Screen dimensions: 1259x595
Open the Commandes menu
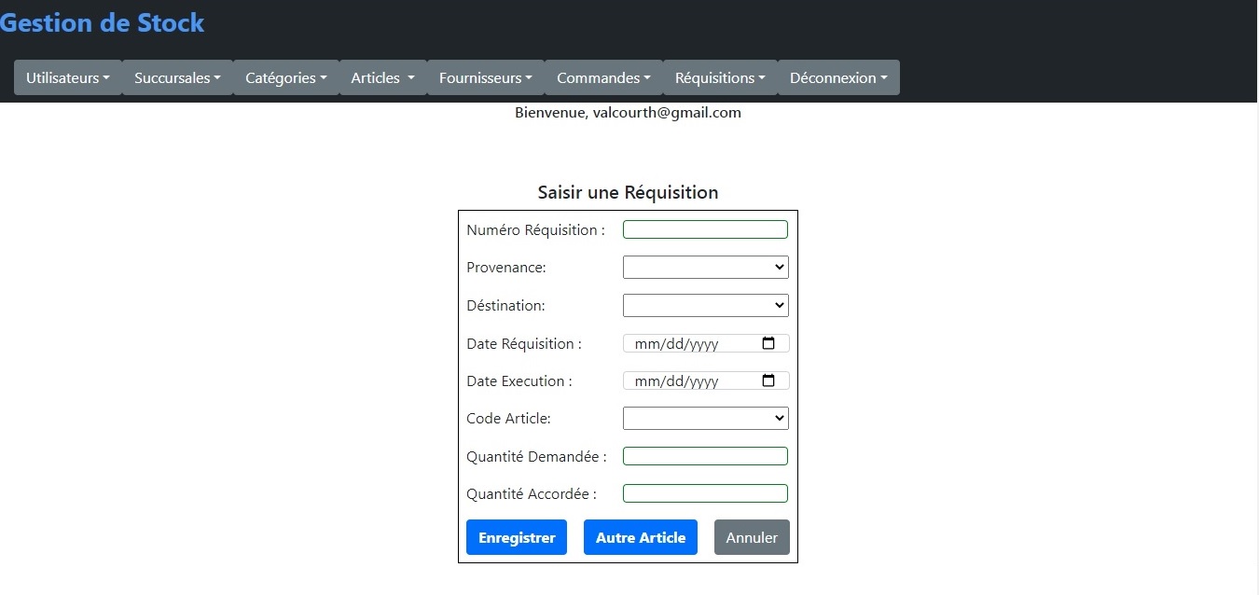(x=603, y=77)
